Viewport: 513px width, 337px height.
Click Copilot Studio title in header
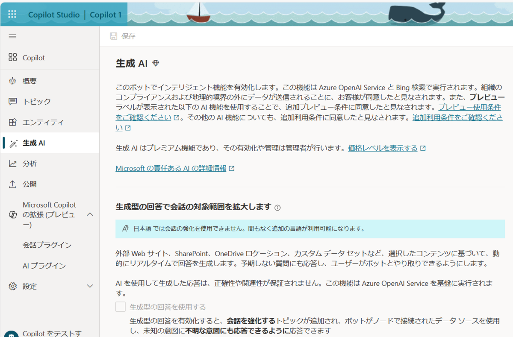(54, 15)
